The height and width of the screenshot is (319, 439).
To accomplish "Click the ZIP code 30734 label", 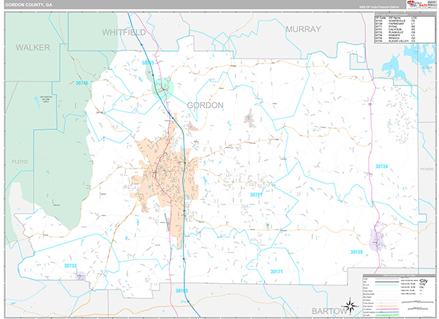I will coord(382,166).
